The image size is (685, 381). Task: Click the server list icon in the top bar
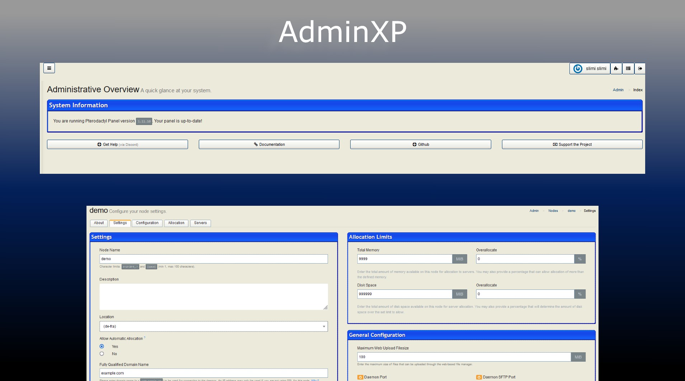[628, 68]
